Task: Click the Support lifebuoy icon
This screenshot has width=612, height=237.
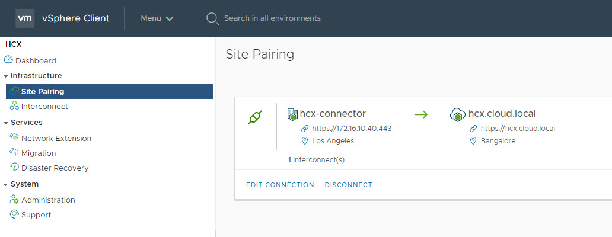Action: (x=15, y=214)
